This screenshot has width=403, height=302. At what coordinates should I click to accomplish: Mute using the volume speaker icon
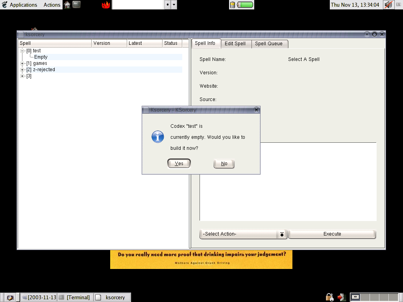[388, 5]
